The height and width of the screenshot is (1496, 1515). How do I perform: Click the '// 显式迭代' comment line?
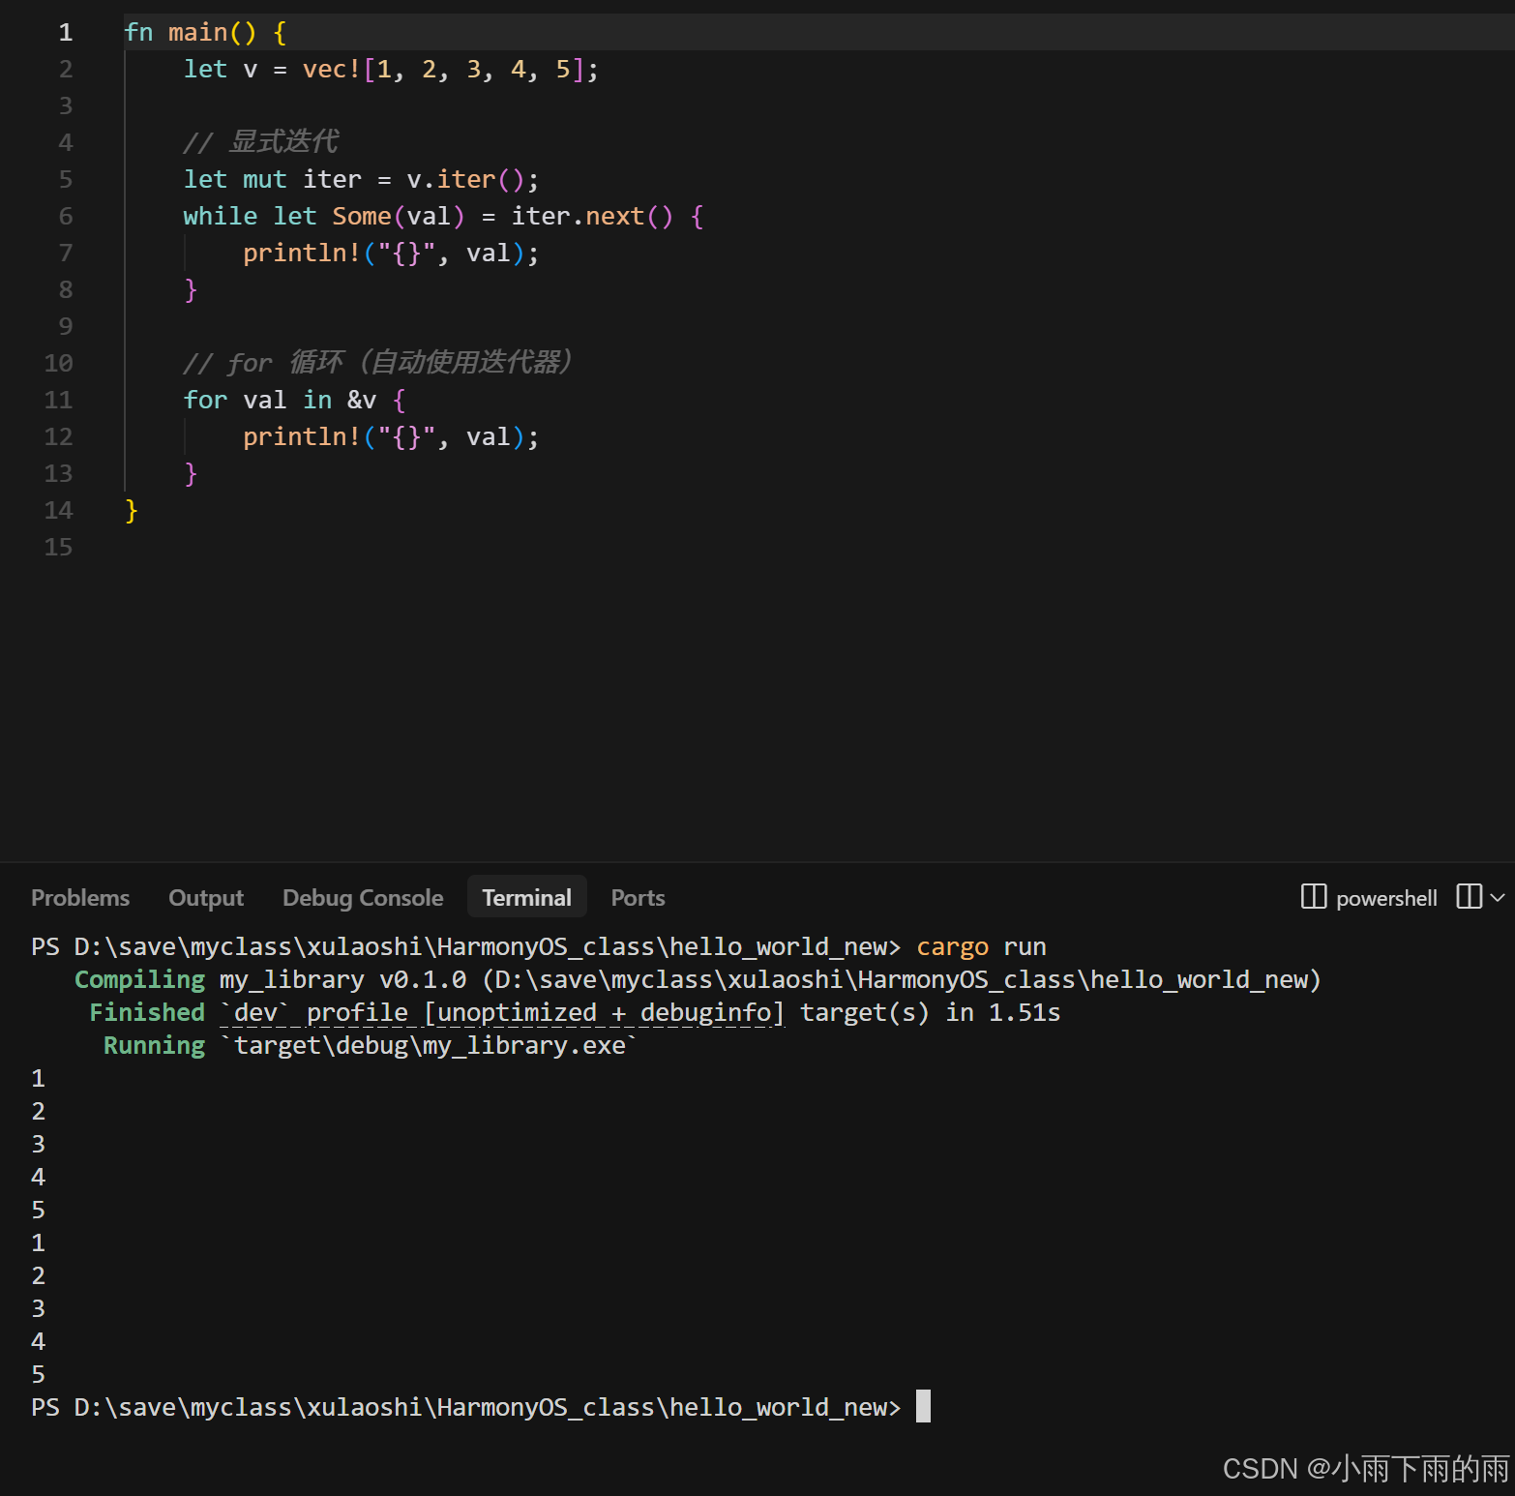pos(260,142)
